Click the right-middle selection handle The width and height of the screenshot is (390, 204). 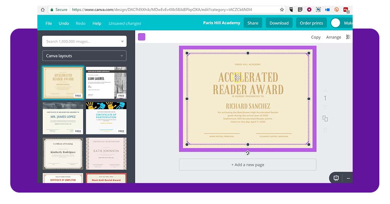click(x=308, y=99)
